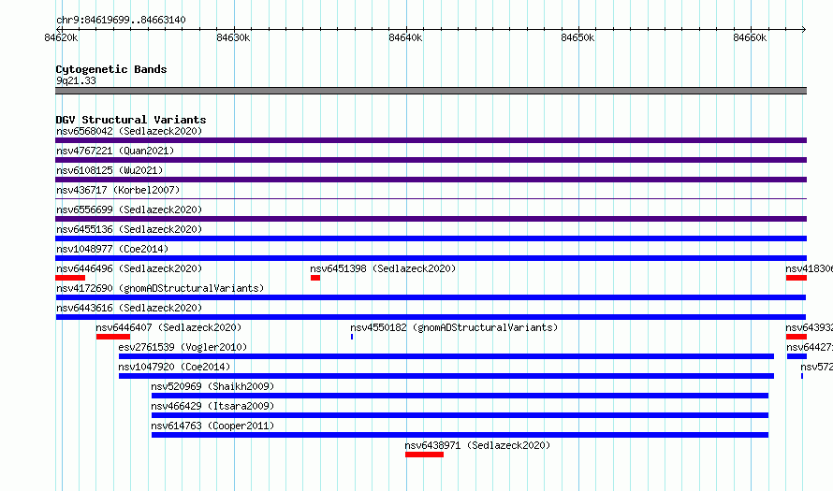Select the nsv4767221 (Quan2021) label
833x491 pixels.
[x=115, y=151]
